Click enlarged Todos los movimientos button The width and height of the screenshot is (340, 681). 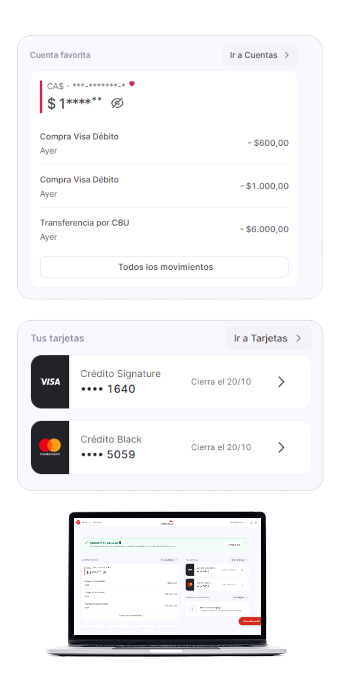coord(164,267)
